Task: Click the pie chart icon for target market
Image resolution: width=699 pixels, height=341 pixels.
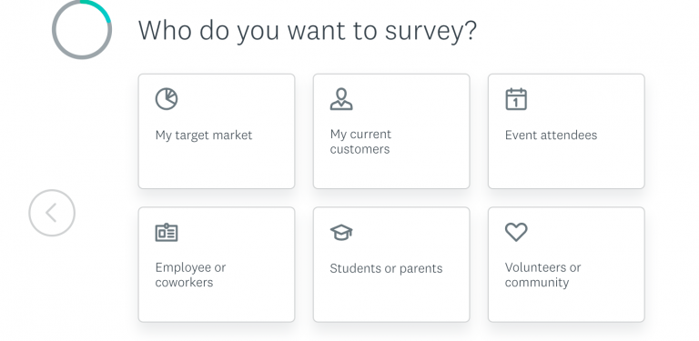Action: [x=167, y=99]
